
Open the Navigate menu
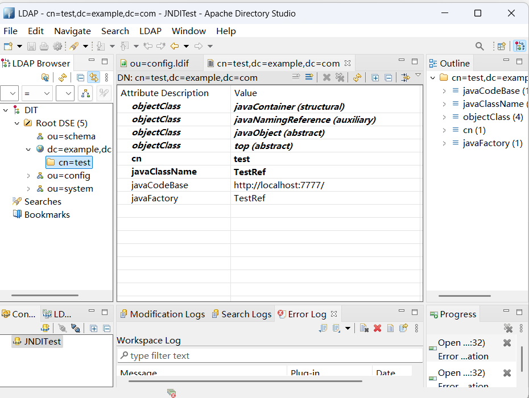pyautogui.click(x=73, y=31)
